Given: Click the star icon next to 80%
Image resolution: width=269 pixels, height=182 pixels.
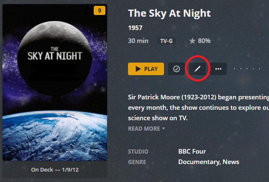Looking at the screenshot, I should 192,41.
